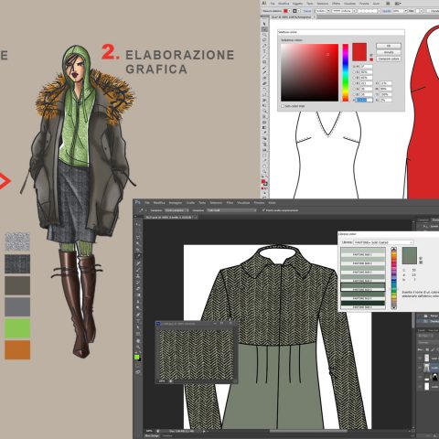Click the green foreground color swatch in Photoshop
This screenshot has height=439, width=439.
click(x=136, y=357)
